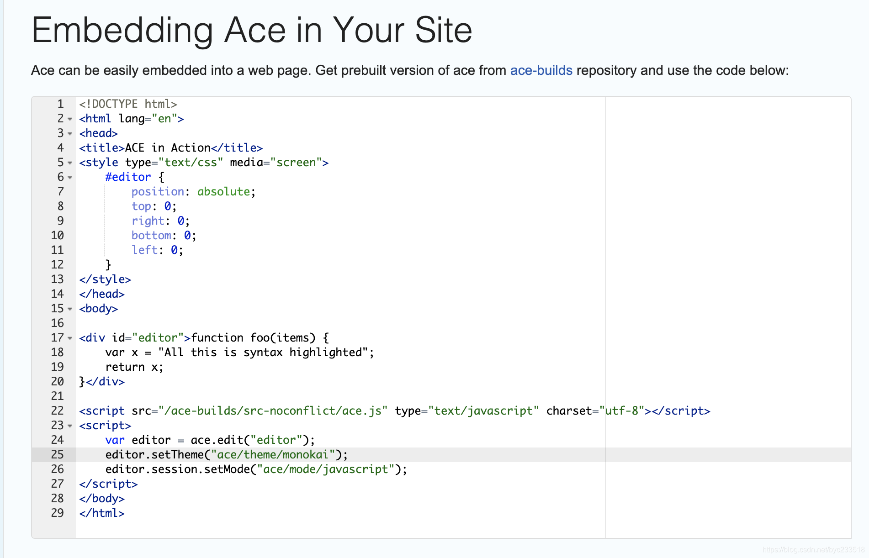
Task: Click the string 'All this is syntax highlighted'
Action: click(x=263, y=353)
